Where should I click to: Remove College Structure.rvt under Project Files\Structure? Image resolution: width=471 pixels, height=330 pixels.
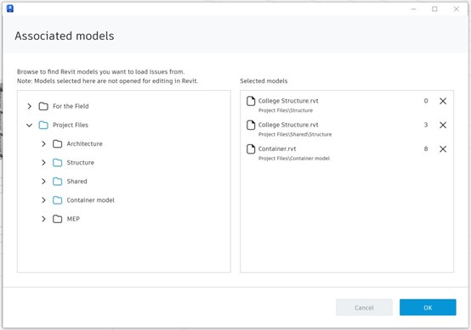443,101
